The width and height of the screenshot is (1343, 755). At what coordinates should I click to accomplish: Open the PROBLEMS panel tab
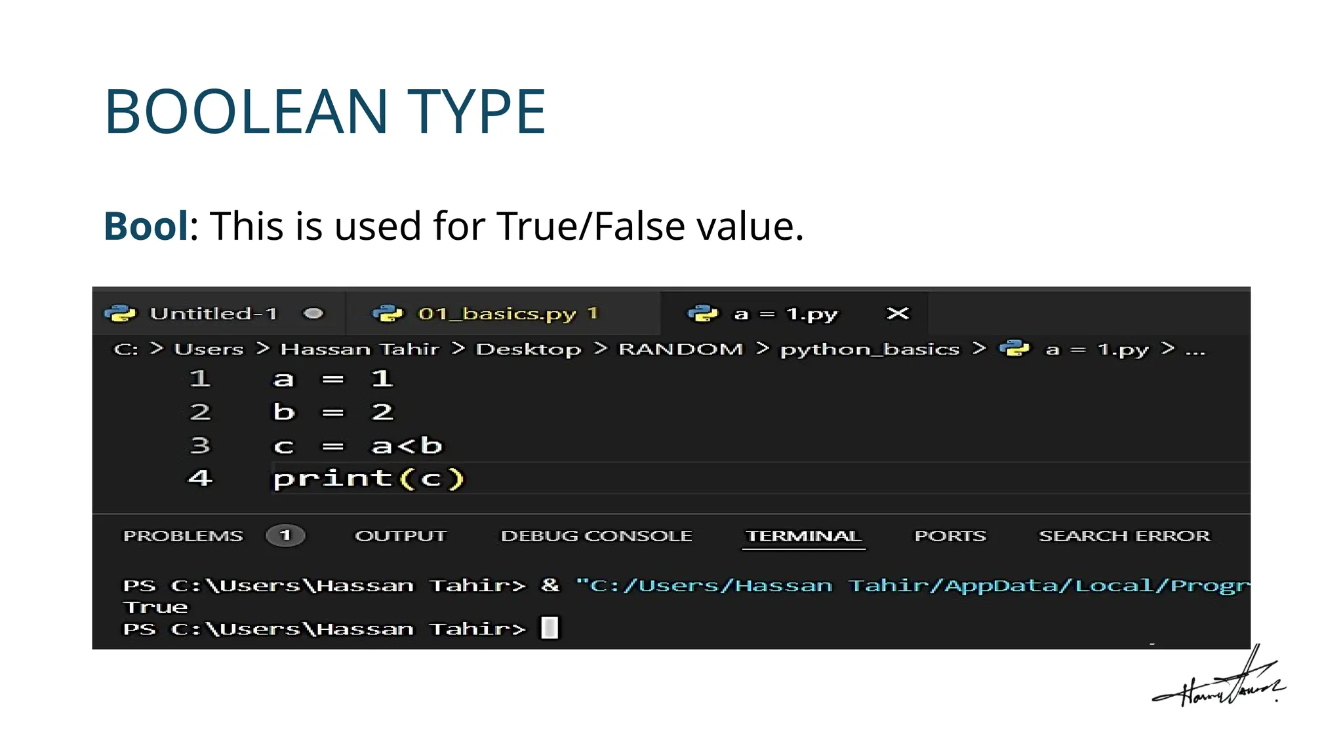[183, 535]
